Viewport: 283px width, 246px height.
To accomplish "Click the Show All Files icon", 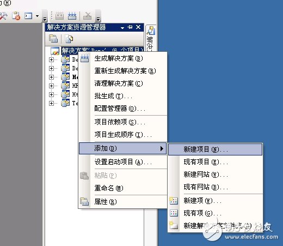I will [x=69, y=39].
